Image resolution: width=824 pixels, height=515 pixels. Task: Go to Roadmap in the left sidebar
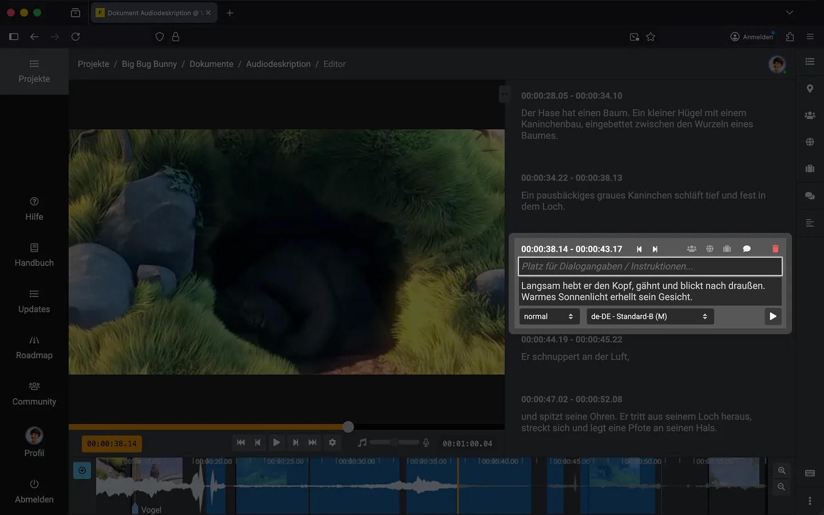click(34, 347)
